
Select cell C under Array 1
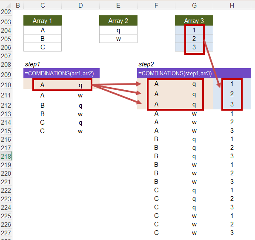[x=43, y=47]
